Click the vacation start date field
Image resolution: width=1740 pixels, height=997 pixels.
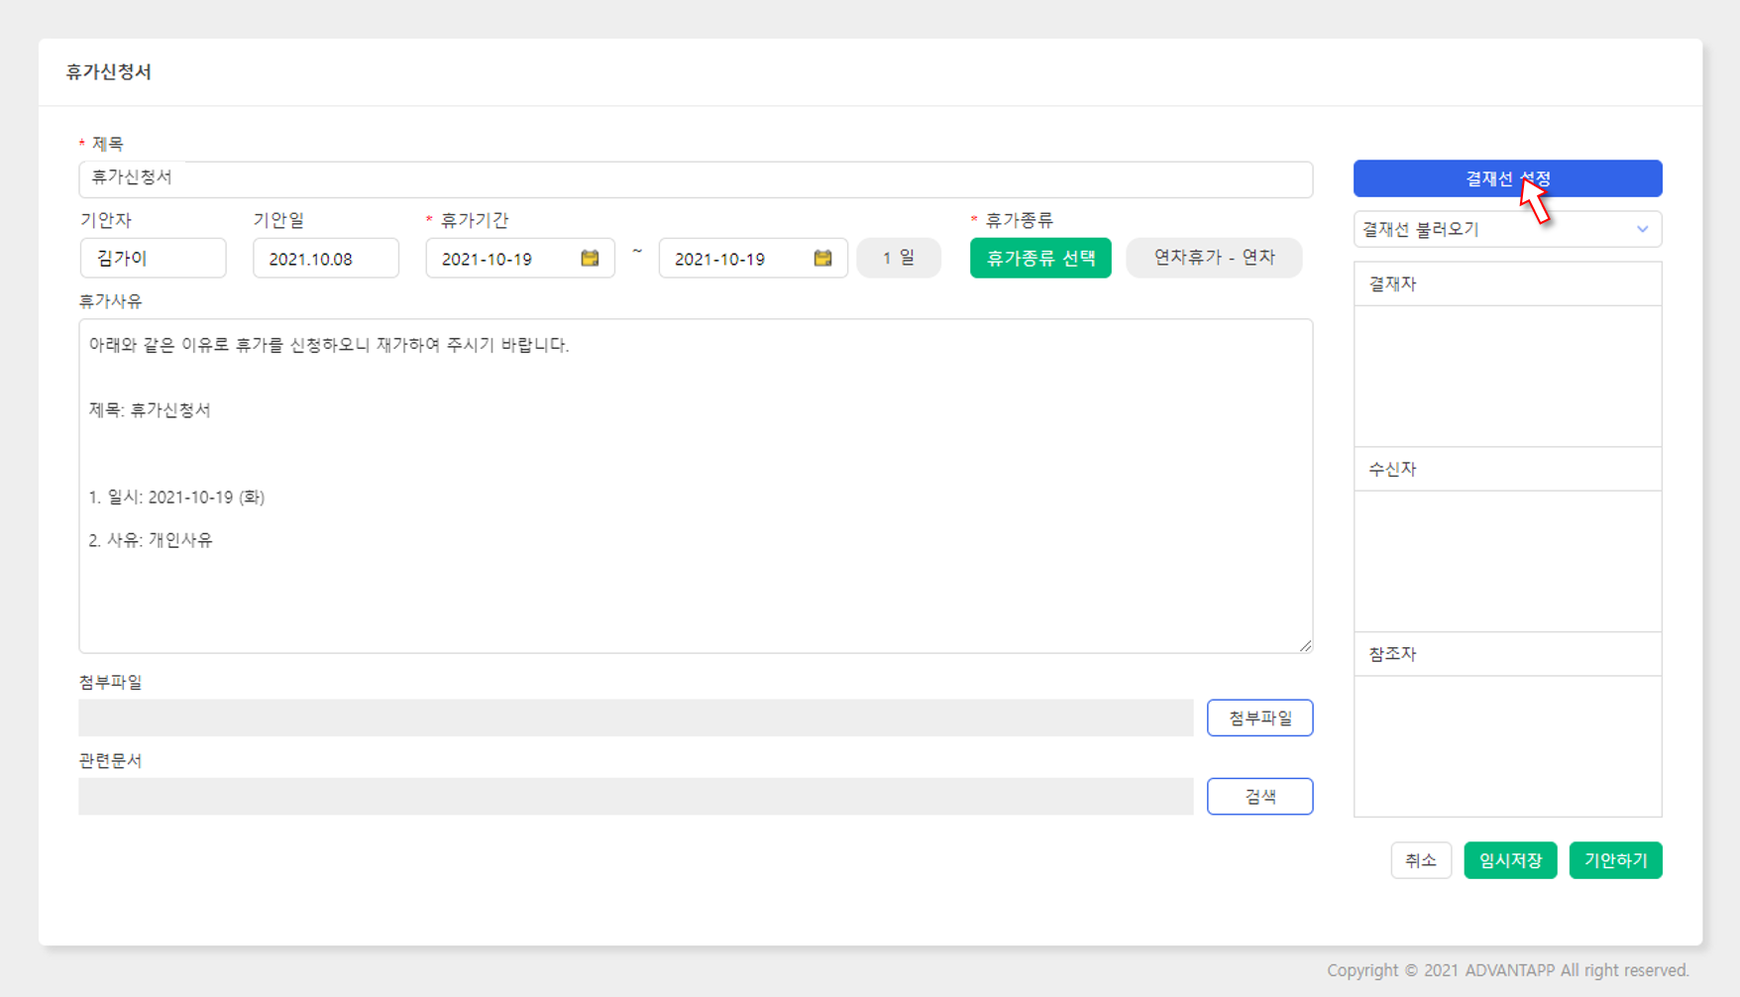520,258
